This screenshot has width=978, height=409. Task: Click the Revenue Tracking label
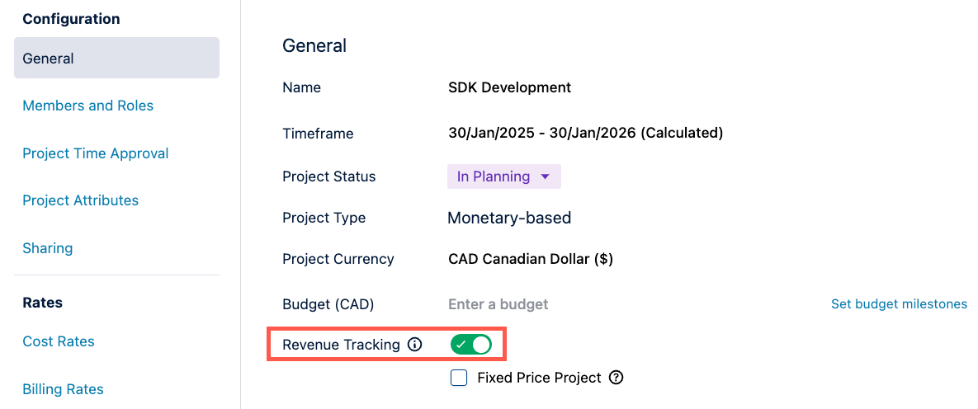coord(341,345)
